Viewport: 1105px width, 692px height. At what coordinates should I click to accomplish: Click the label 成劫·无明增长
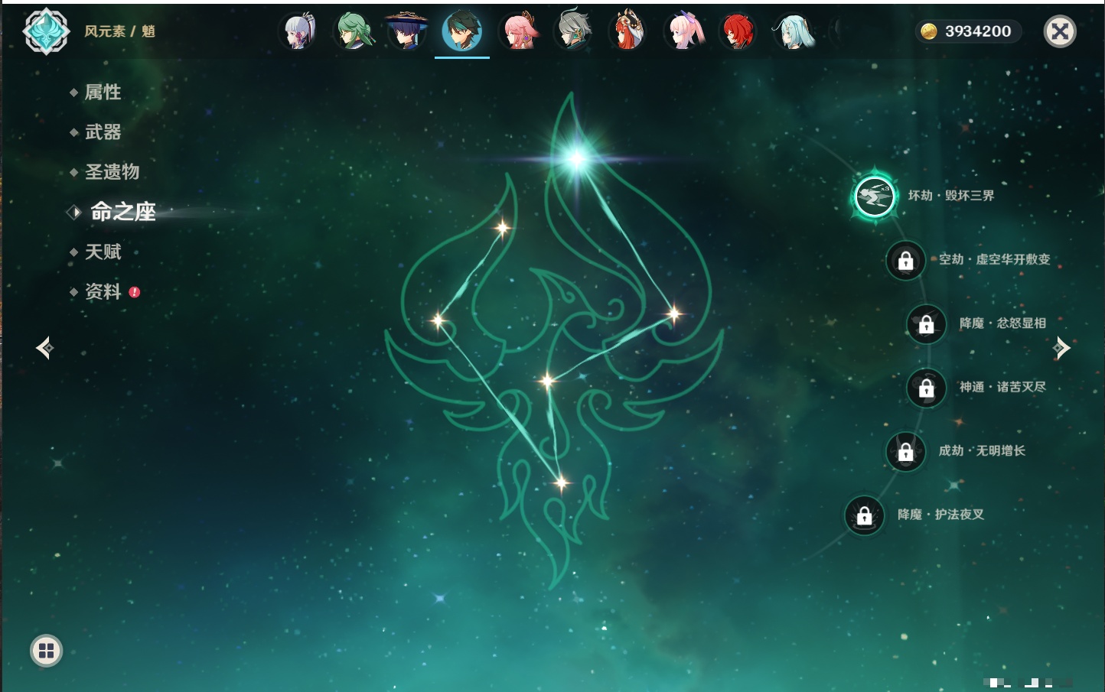(982, 450)
